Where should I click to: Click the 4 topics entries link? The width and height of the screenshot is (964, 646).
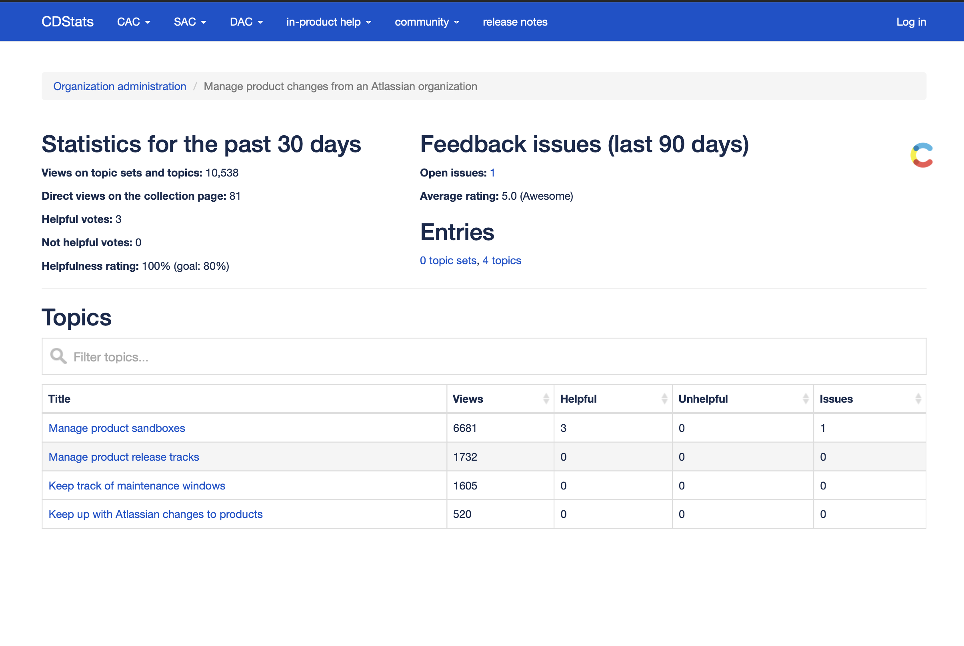pyautogui.click(x=501, y=261)
